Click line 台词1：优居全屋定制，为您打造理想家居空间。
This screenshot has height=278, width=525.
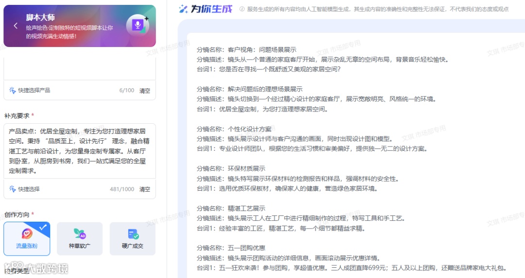tap(262, 109)
